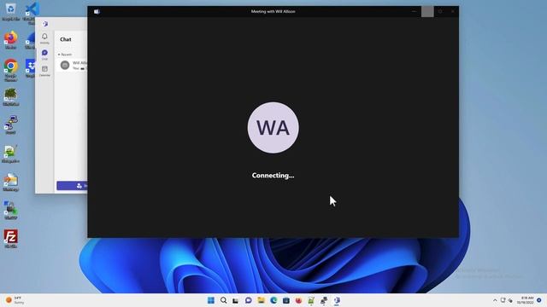
Task: Open the Recycle Bin desktop icon
Action: pos(10,12)
